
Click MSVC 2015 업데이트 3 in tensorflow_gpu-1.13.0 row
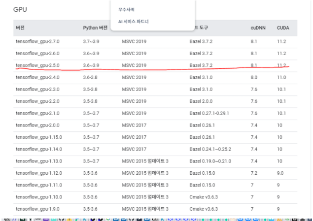tap(145, 161)
